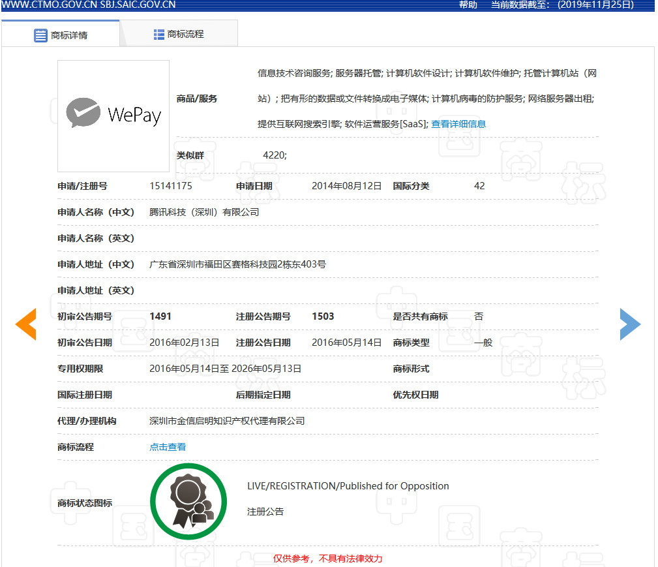Screen dimensions: 658x567
Task: Select application date 2014年08月12日
Action: click(x=347, y=186)
